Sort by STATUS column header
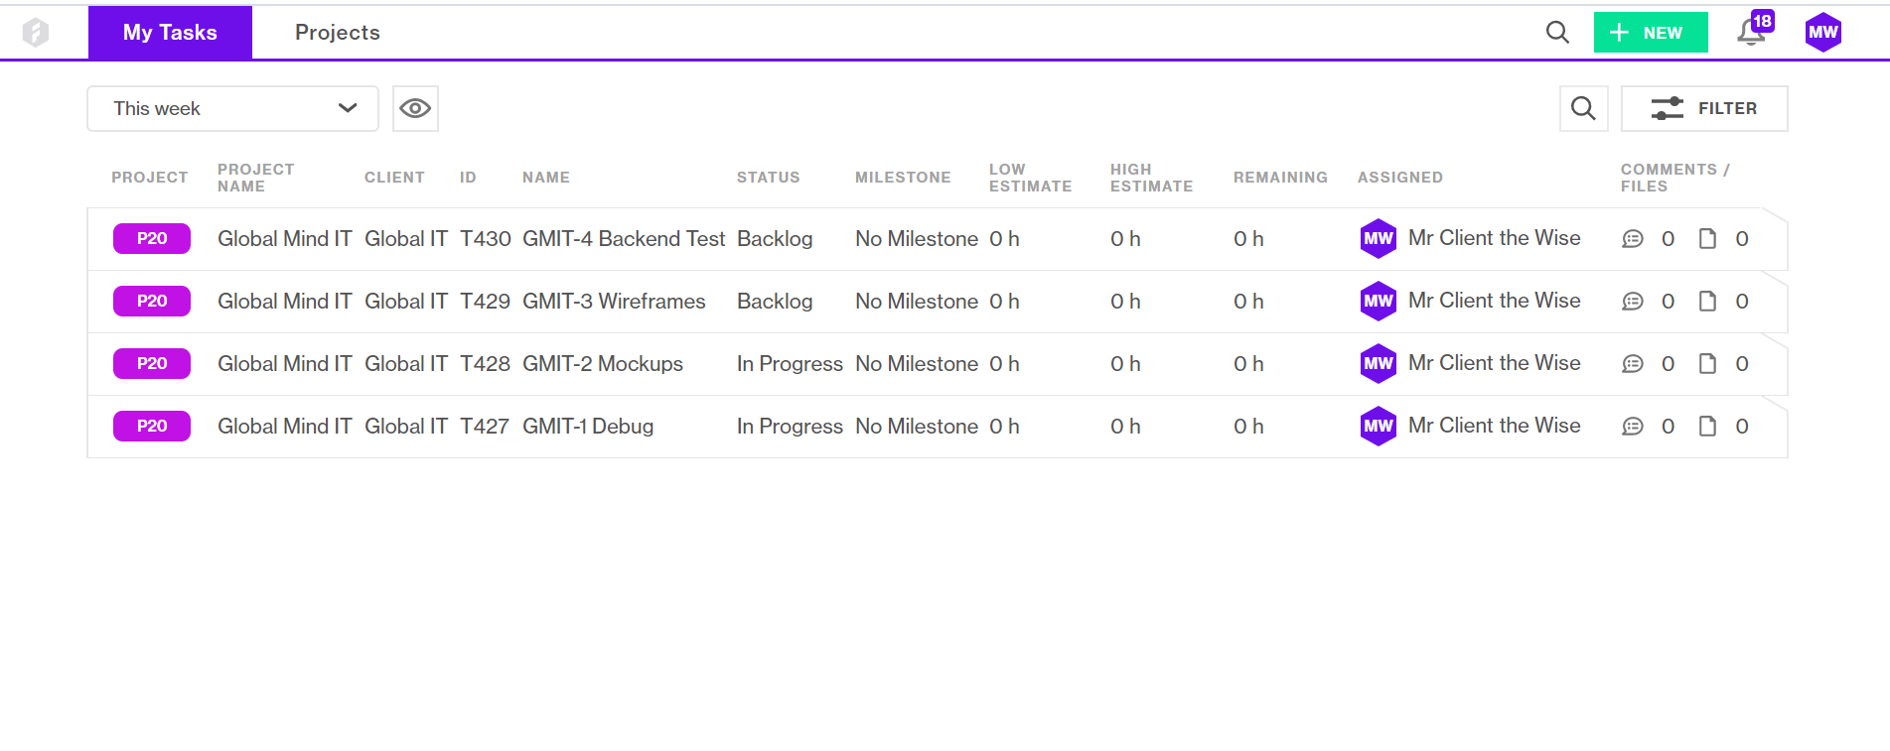The width and height of the screenshot is (1890, 751). [768, 178]
